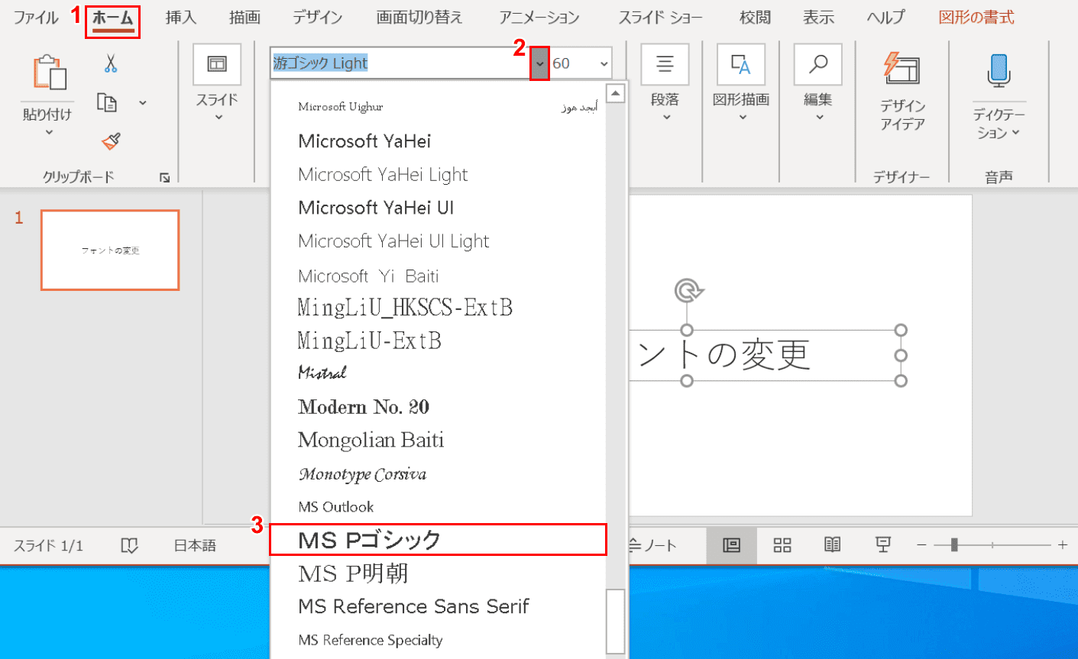The width and height of the screenshot is (1078, 659).
Task: Switch to Reading view icon
Action: coord(833,544)
